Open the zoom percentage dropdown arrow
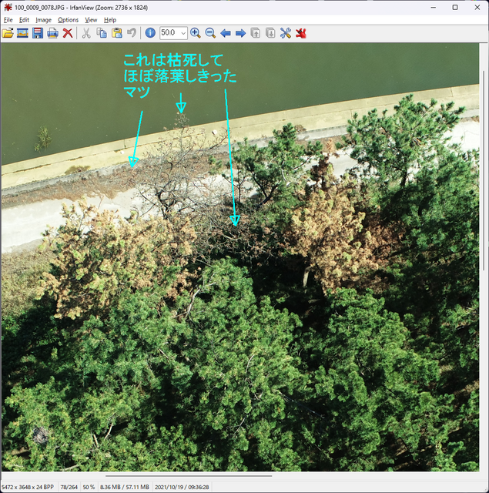This screenshot has width=489, height=493. click(x=183, y=33)
